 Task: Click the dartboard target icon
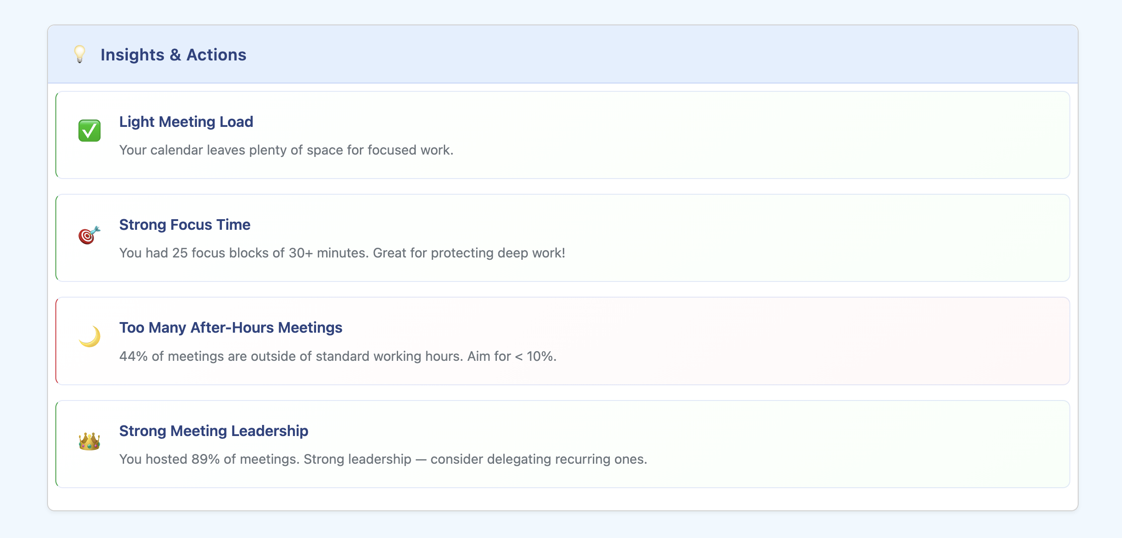[89, 235]
